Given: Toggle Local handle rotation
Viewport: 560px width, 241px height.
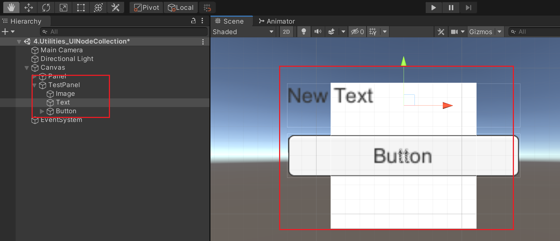Looking at the screenshot, I should coord(181,7).
